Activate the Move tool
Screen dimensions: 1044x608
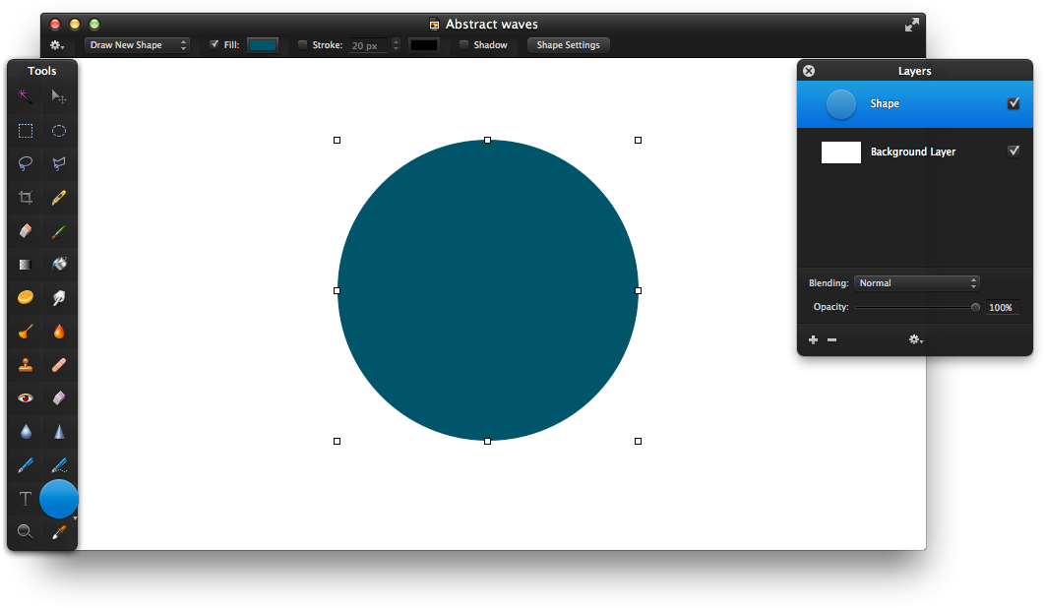[58, 96]
